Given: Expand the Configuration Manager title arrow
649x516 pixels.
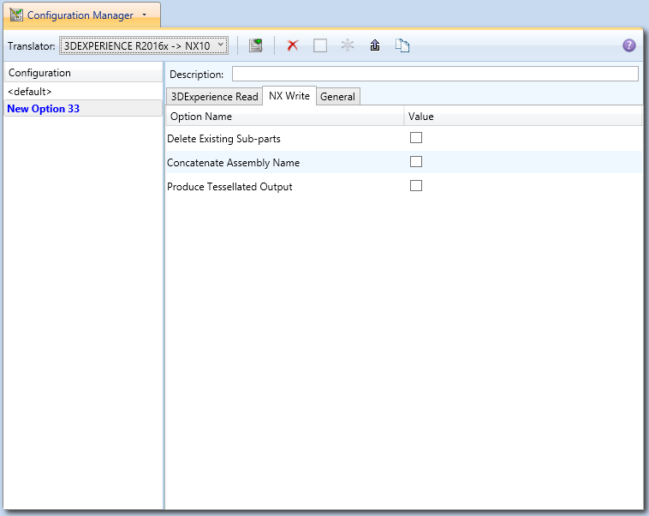Looking at the screenshot, I should point(145,15).
